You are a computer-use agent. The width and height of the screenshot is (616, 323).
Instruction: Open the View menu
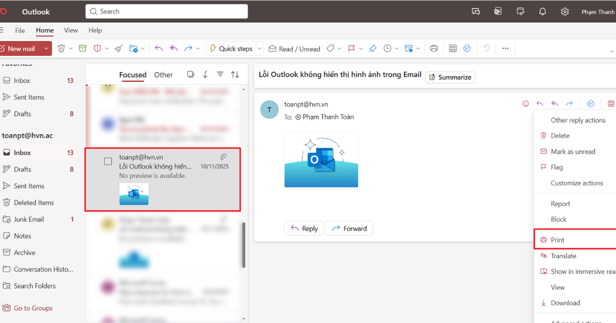click(71, 30)
